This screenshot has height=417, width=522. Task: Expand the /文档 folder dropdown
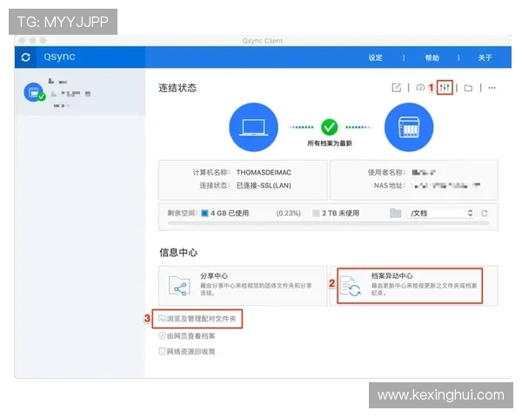[441, 213]
